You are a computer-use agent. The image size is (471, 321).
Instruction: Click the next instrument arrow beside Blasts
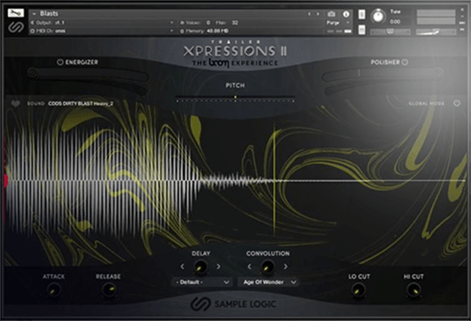[316, 14]
